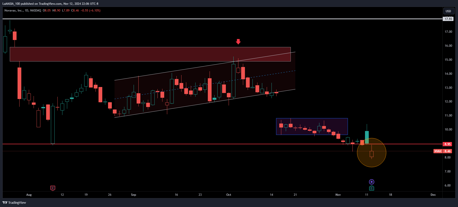
Task: Click the 18 date label on the time axis
Action: click(390, 195)
